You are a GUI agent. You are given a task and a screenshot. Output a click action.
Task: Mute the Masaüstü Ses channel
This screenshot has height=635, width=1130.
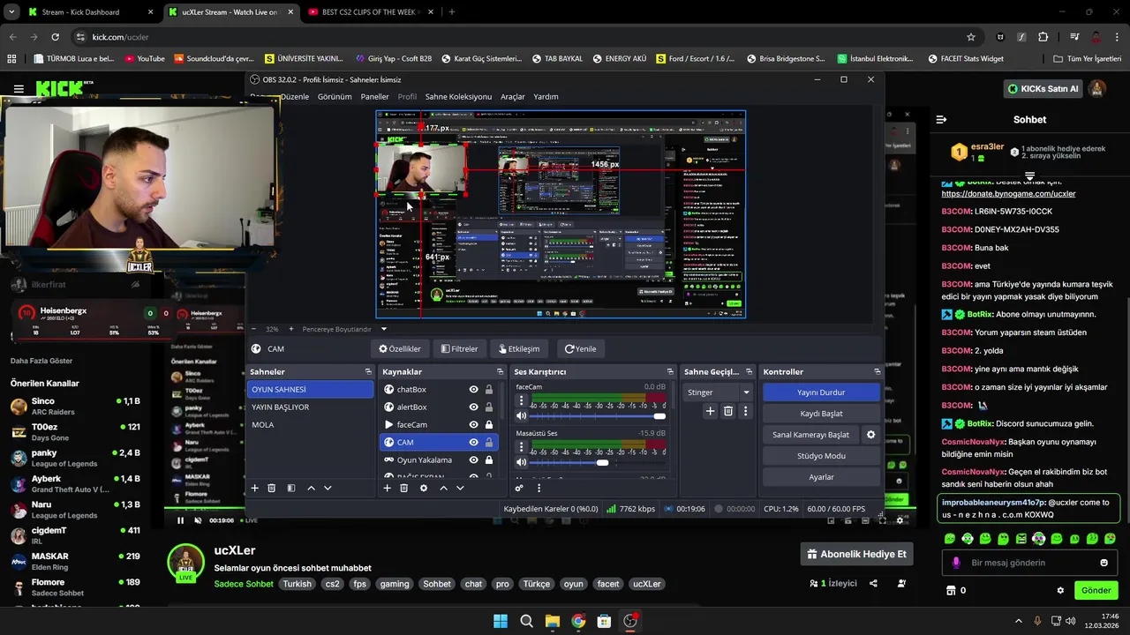point(521,462)
